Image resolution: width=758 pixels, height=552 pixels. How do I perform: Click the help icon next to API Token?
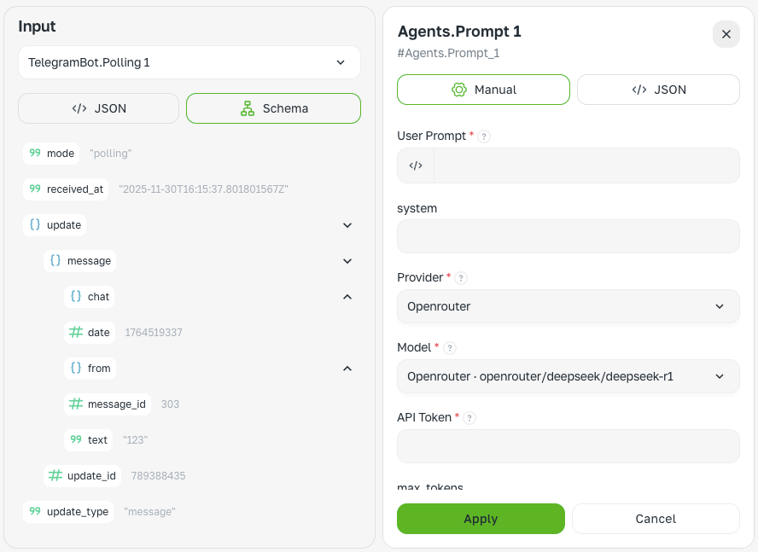pos(469,417)
